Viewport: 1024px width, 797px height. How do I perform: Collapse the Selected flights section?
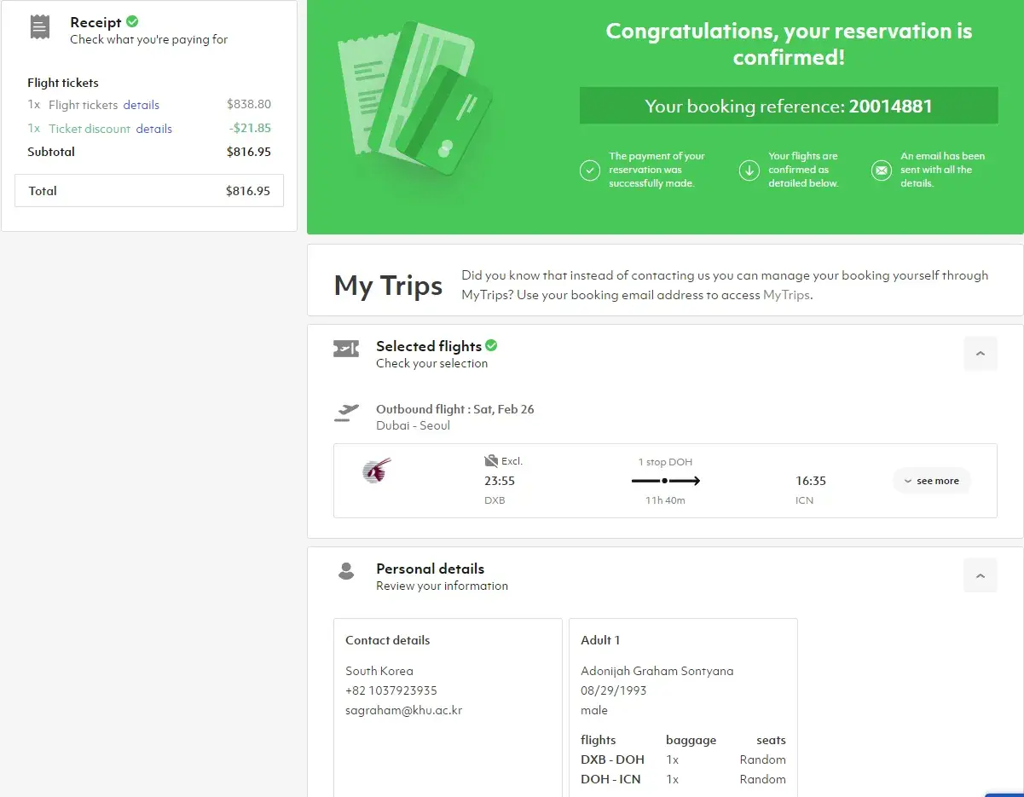click(x=980, y=353)
